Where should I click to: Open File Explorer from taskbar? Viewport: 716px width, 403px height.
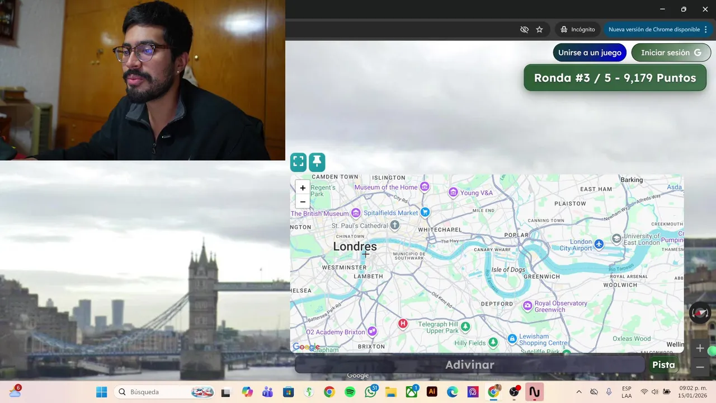(390, 392)
